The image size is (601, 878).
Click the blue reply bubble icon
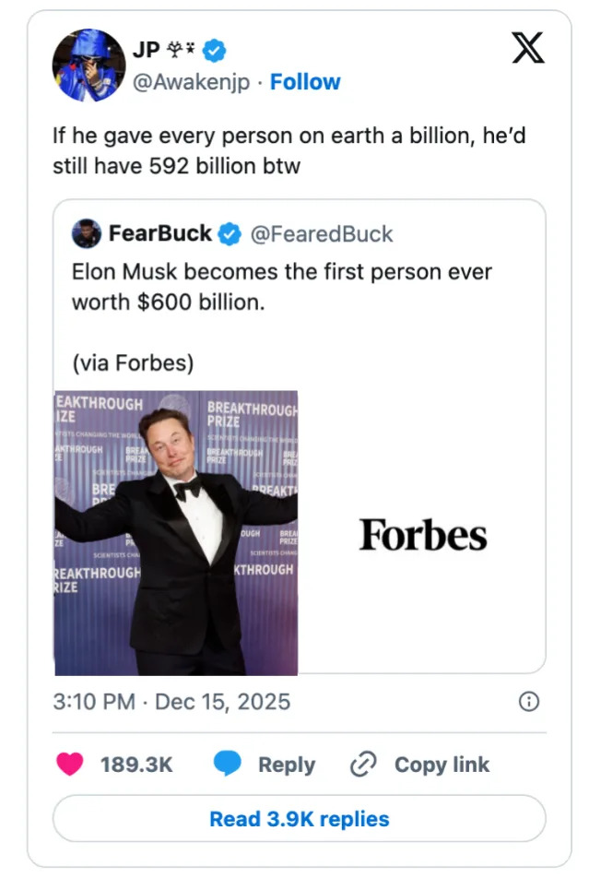(228, 765)
